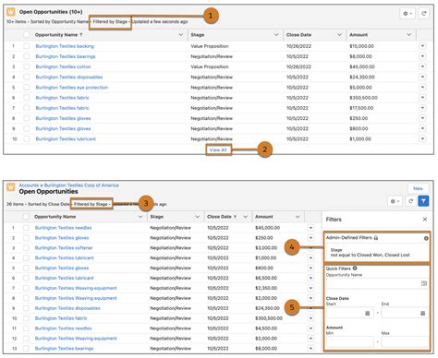Open calendar picker for Close Date End
Screen dimensions: 438x358
[x=422, y=313]
